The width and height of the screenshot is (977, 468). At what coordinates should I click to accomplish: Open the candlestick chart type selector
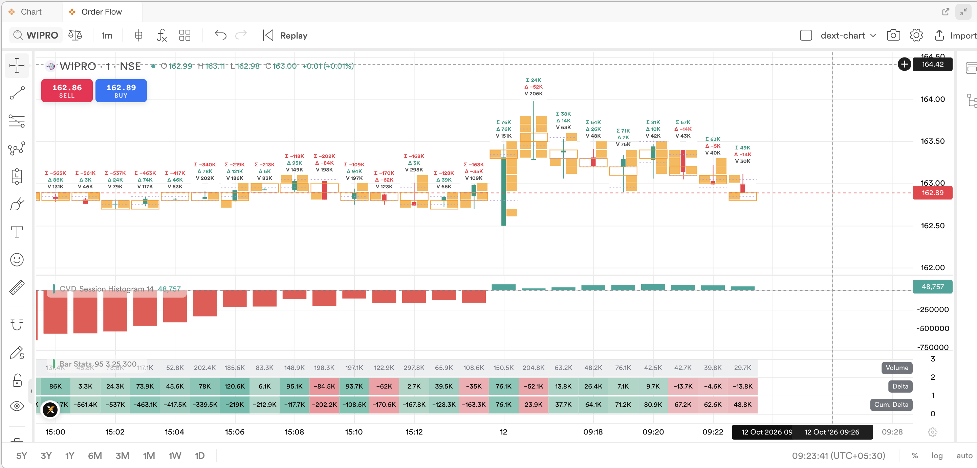click(139, 35)
